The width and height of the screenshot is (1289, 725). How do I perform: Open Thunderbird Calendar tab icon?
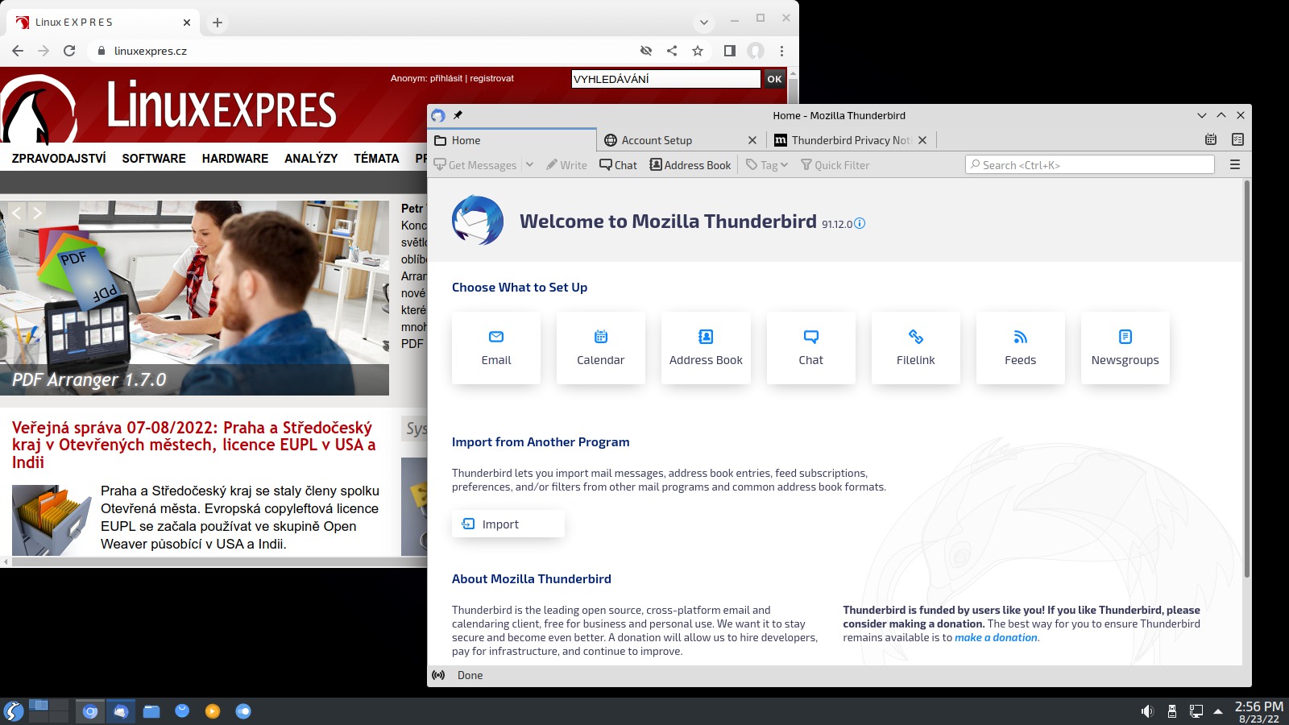tap(1211, 139)
